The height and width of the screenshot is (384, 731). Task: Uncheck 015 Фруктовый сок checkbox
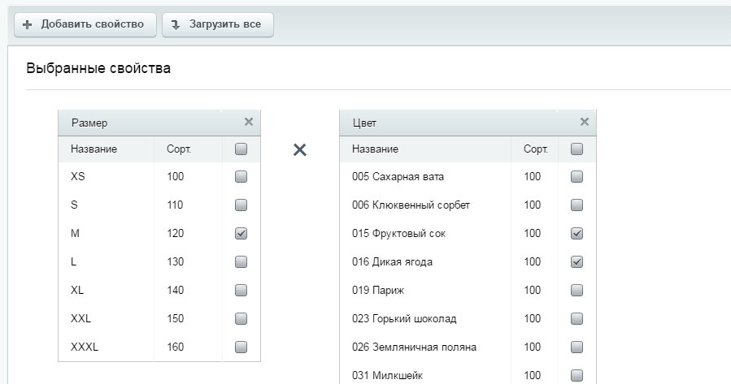(577, 234)
